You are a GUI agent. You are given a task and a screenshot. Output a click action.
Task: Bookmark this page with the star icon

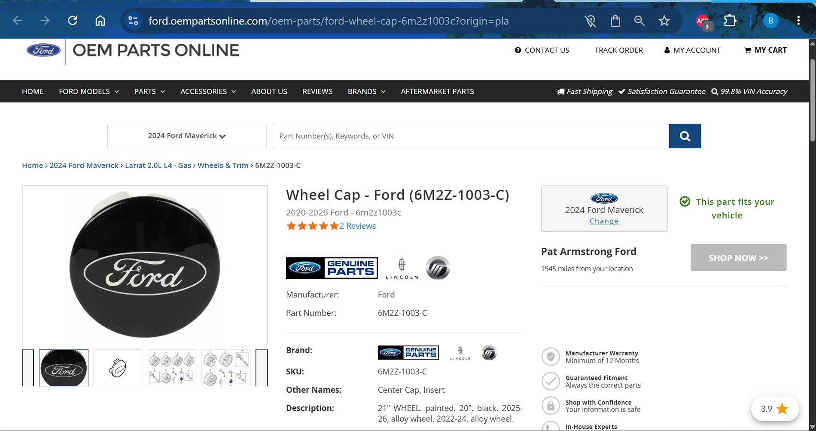click(664, 21)
